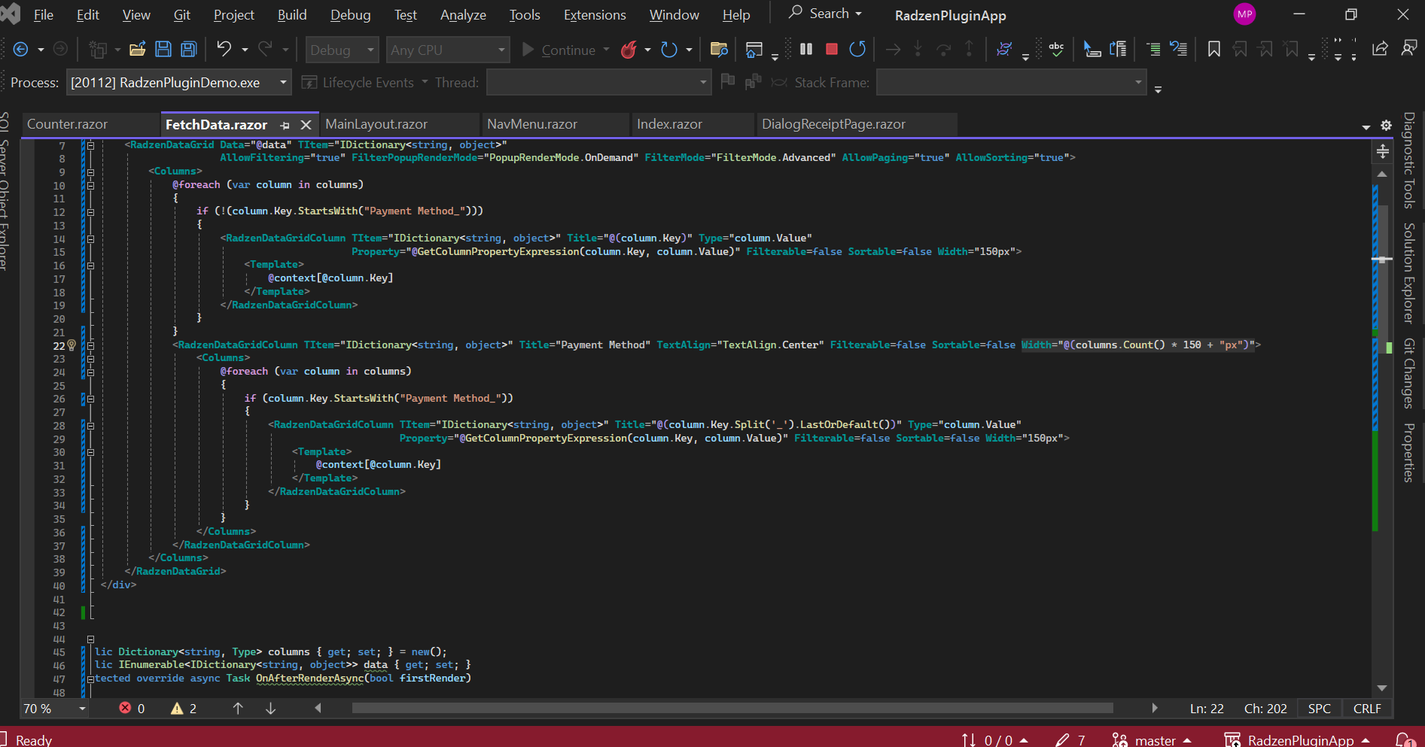Click the blue Restart application icon next to flame

click(x=668, y=50)
